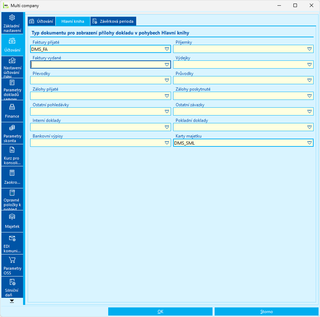320x317 pixels.
Task: Open Základní nastavení gear icon in sidebar
Action: (12, 17)
